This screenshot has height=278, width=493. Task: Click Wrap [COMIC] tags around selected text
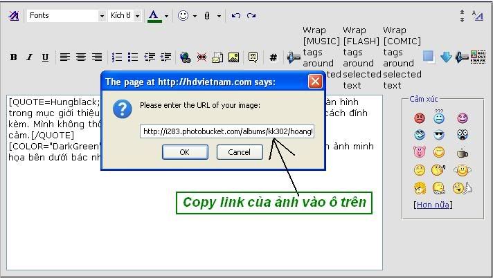402,57
